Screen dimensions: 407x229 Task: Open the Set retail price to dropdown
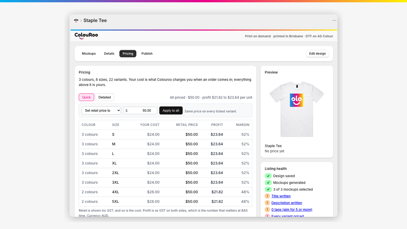click(101, 110)
